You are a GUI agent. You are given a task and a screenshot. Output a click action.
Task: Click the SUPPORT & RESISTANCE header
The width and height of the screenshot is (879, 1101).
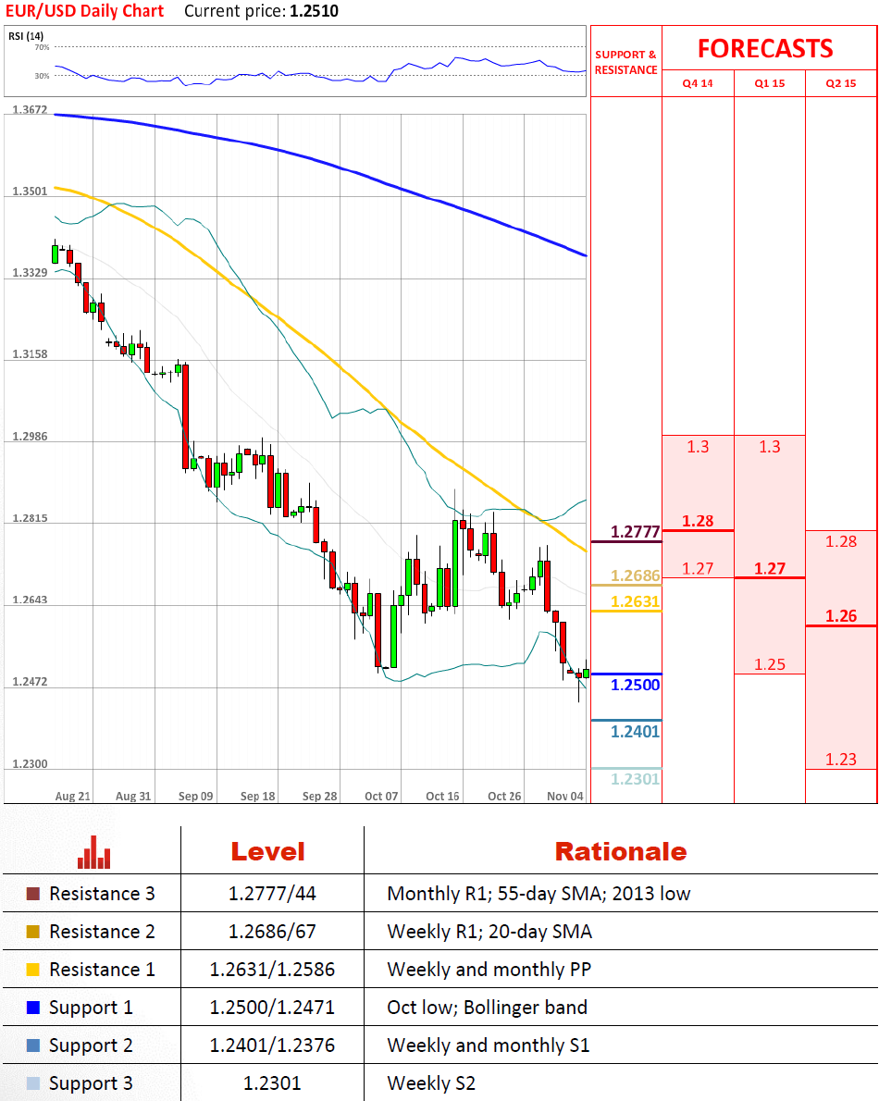[x=626, y=62]
